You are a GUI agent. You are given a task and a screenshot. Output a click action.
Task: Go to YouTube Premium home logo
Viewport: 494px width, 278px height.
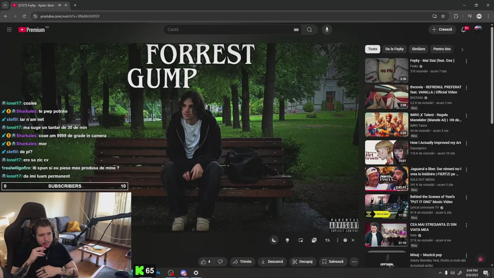pos(32,30)
